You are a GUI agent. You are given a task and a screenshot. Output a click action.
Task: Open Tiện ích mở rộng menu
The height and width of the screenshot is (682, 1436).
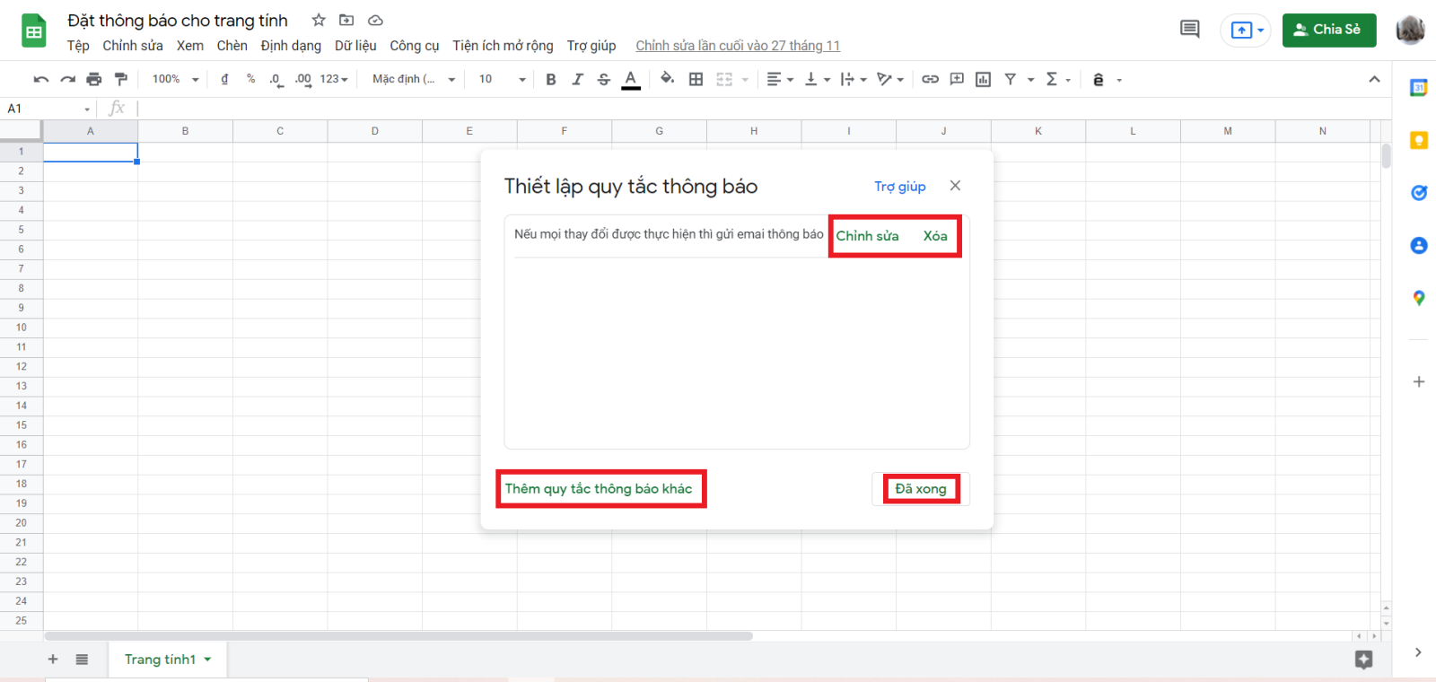[503, 46]
